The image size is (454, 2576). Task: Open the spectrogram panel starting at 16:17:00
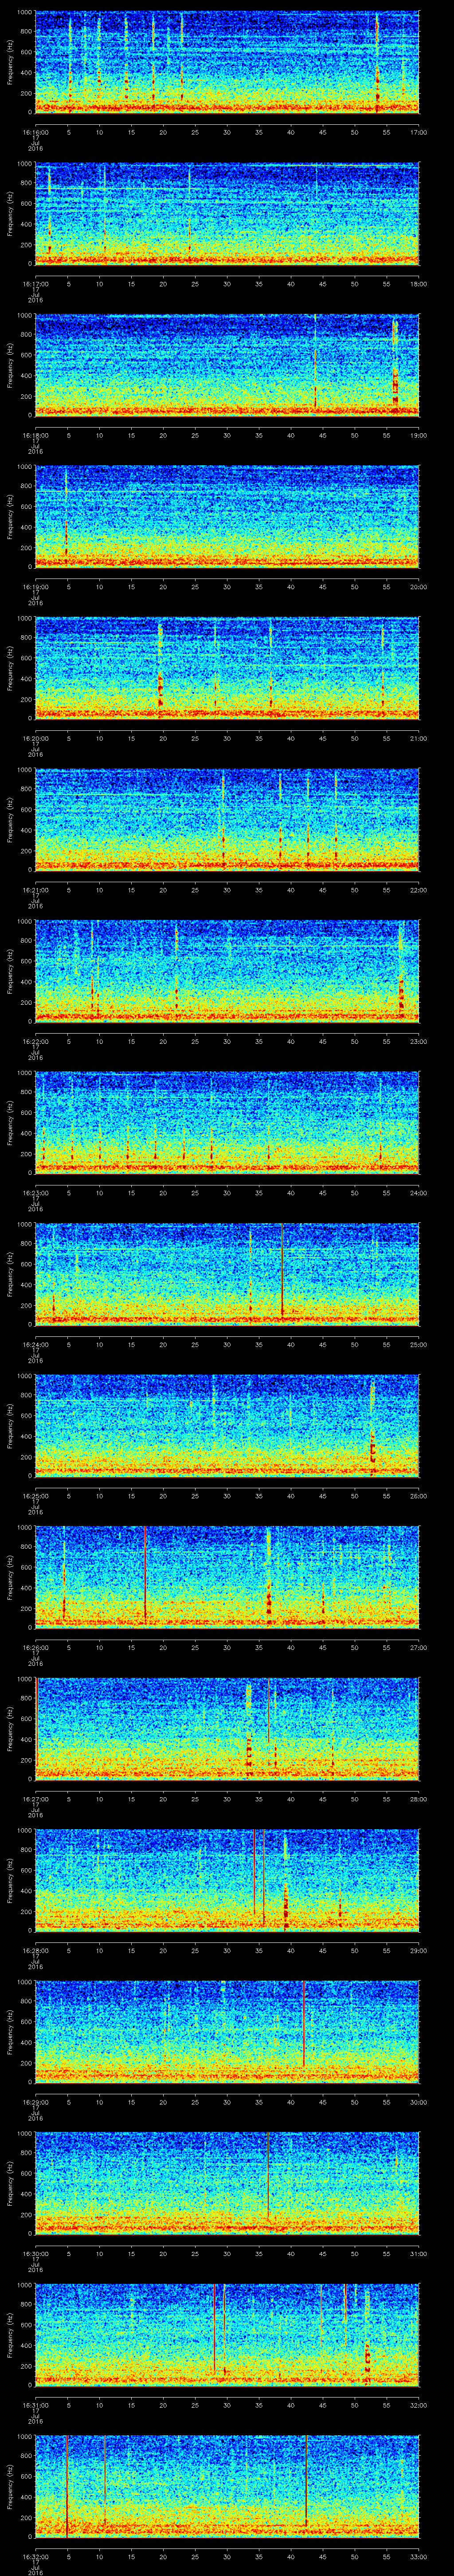[x=227, y=213]
